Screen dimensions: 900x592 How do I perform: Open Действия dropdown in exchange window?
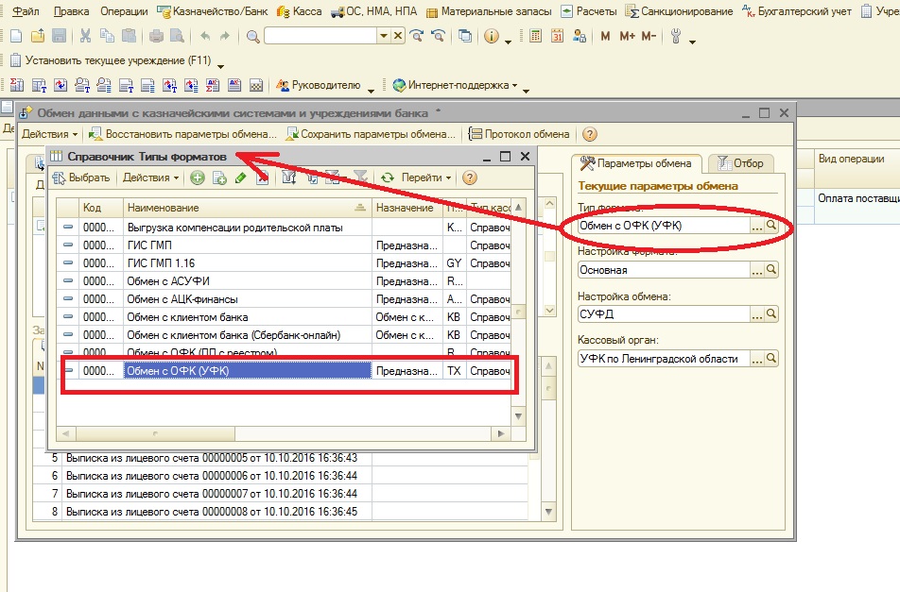pyautogui.click(x=49, y=134)
